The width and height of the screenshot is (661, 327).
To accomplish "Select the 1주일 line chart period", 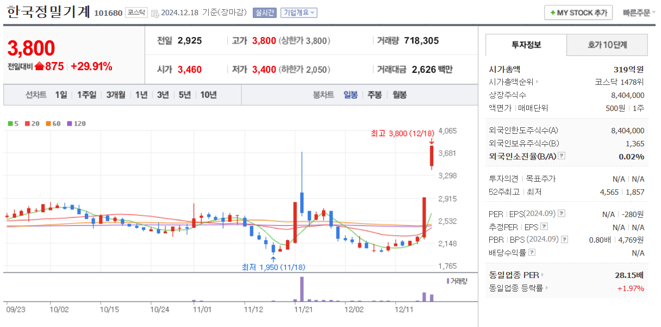I will (x=86, y=95).
